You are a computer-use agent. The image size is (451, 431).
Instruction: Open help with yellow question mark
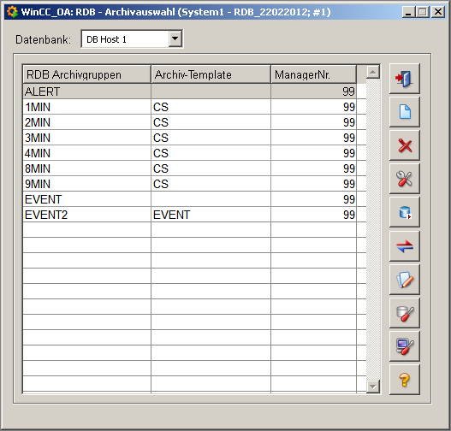click(x=405, y=380)
